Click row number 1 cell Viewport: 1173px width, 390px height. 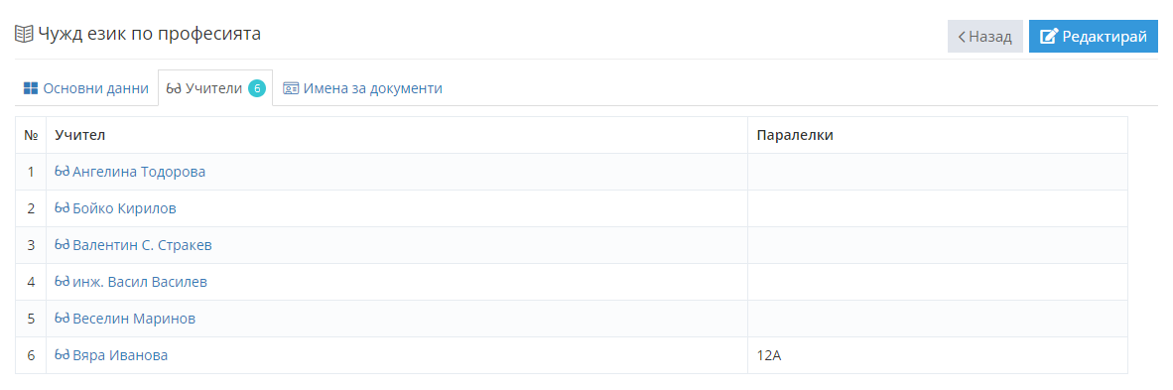[31, 172]
